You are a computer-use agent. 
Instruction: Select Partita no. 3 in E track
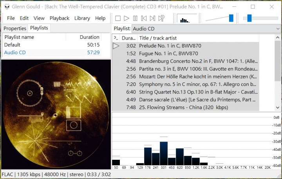tap(186, 69)
